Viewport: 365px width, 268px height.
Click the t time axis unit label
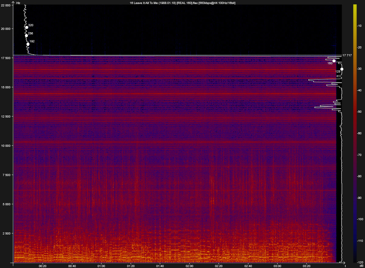pos(345,266)
